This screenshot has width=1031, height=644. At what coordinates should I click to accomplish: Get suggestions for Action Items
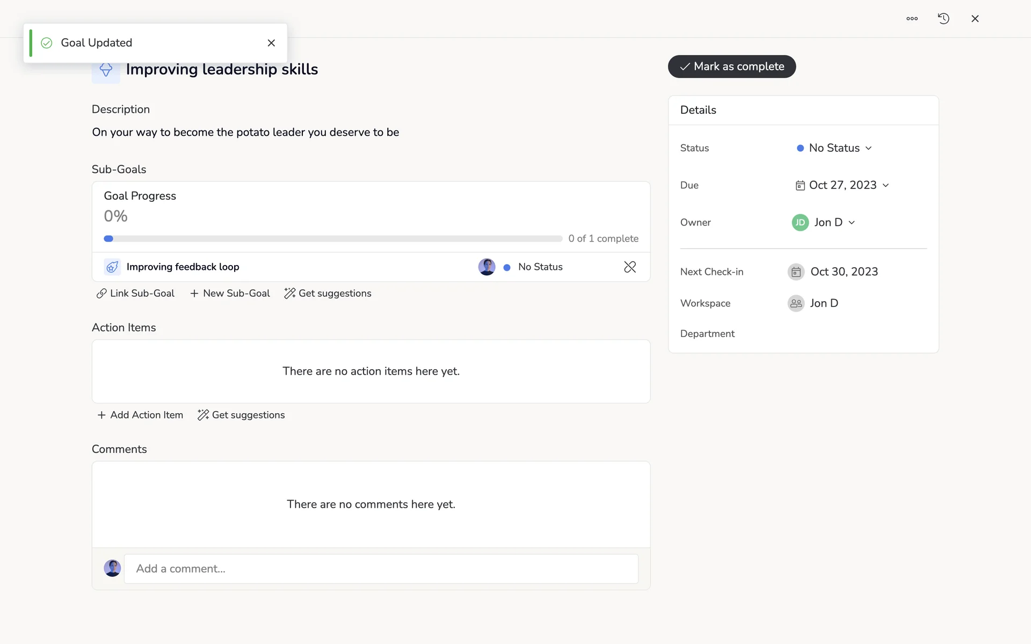(241, 415)
